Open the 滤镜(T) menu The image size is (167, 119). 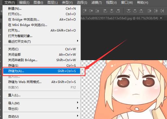[x=96, y=2]
